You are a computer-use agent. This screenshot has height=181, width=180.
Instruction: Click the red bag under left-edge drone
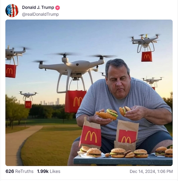click(x=11, y=71)
